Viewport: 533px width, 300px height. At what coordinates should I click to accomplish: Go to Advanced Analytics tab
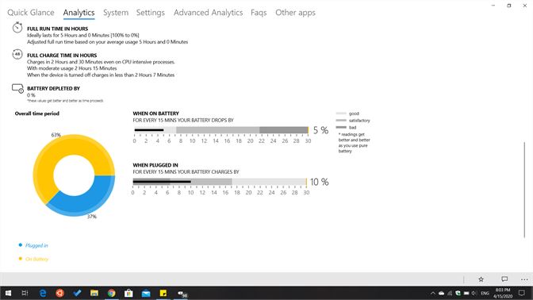[x=208, y=13]
